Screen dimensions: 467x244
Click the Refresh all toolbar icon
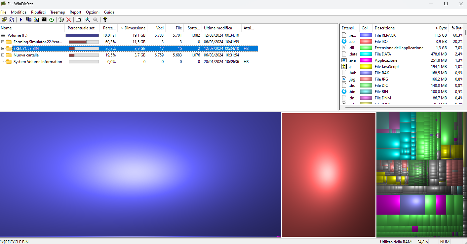(x=12, y=20)
